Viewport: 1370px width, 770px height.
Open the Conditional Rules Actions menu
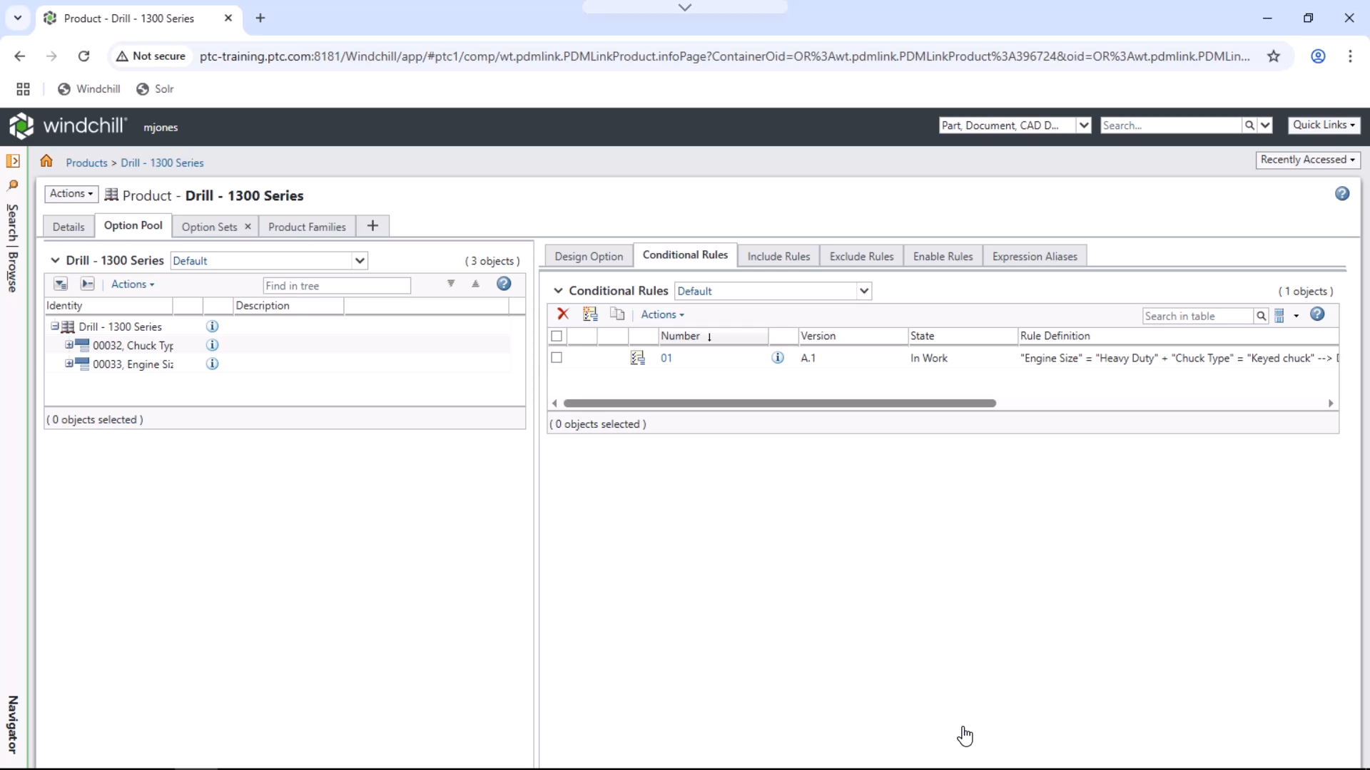[662, 314]
